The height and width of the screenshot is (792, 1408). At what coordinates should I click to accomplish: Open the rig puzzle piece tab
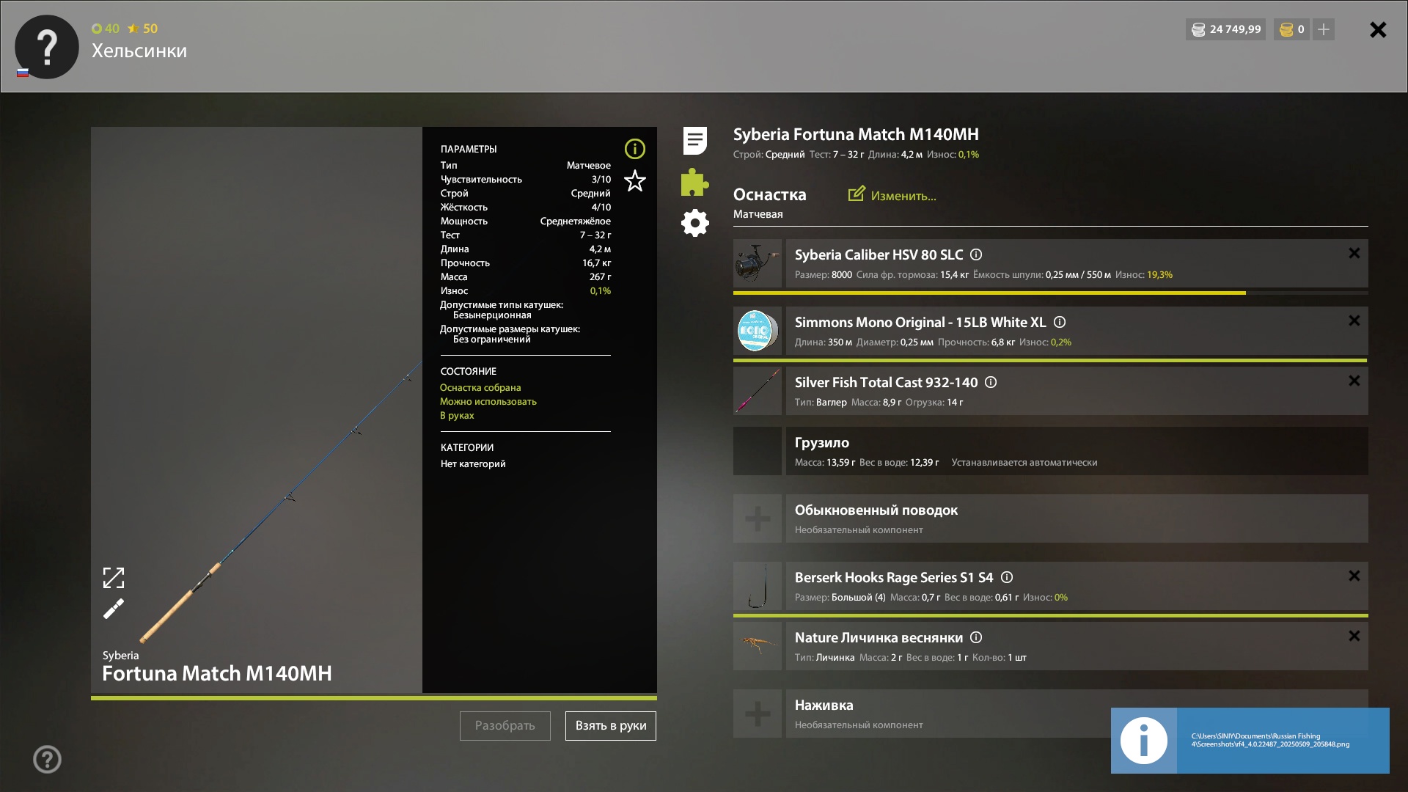[694, 182]
